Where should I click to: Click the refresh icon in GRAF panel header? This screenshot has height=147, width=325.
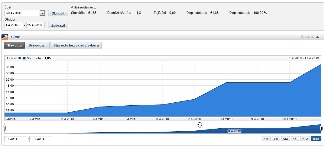(302, 37)
